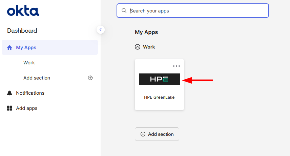Click the HPE GreenLake app name
Screen dimensions: 290x156
[x=159, y=97]
